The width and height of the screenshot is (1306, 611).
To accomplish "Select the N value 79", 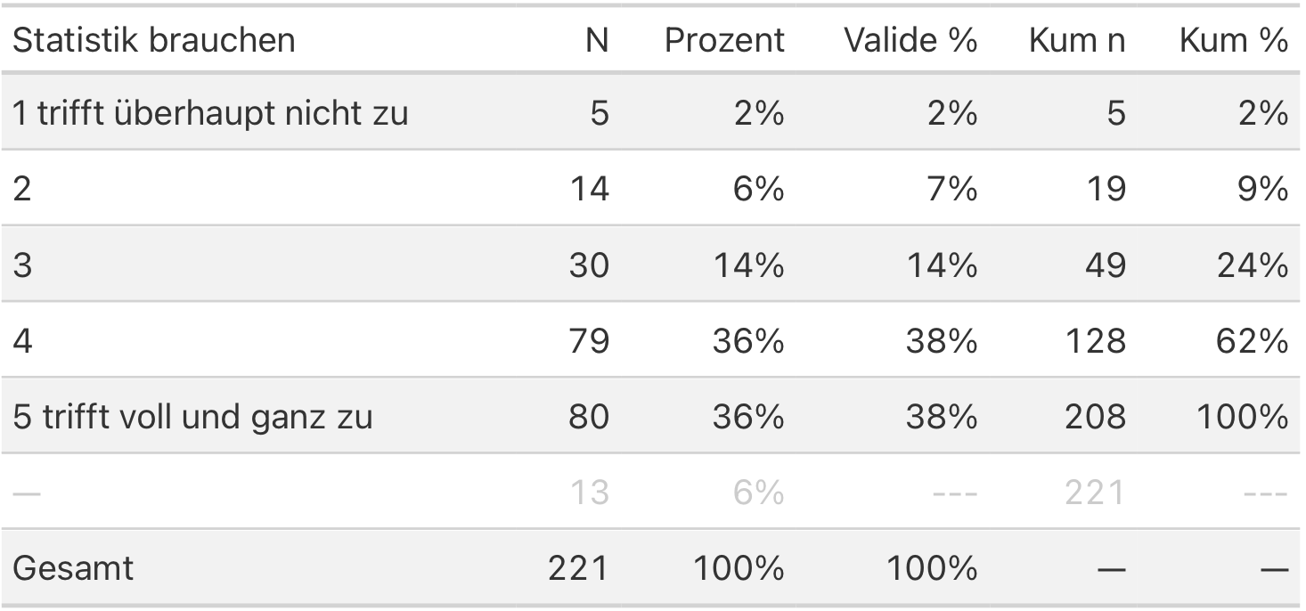I will click(x=589, y=340).
